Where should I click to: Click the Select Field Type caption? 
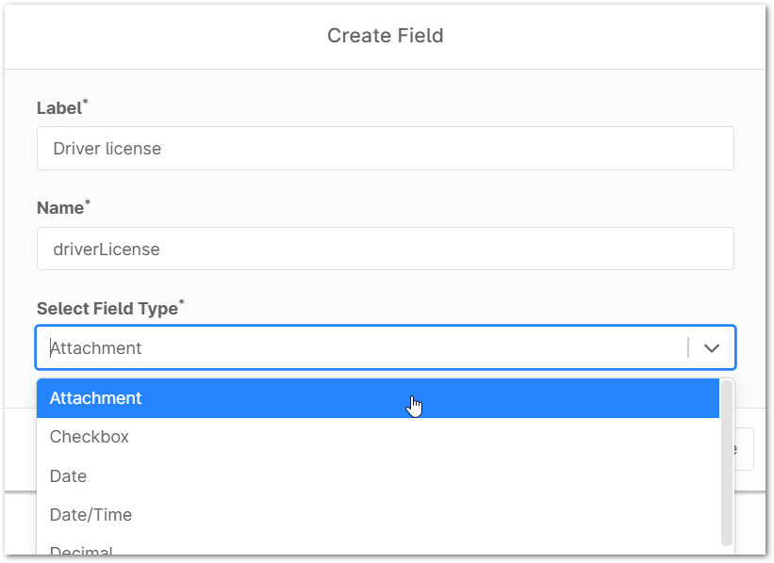107,309
